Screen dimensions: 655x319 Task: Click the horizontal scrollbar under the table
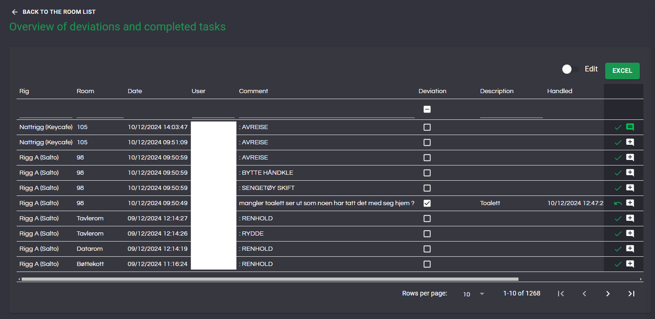pyautogui.click(x=270, y=279)
